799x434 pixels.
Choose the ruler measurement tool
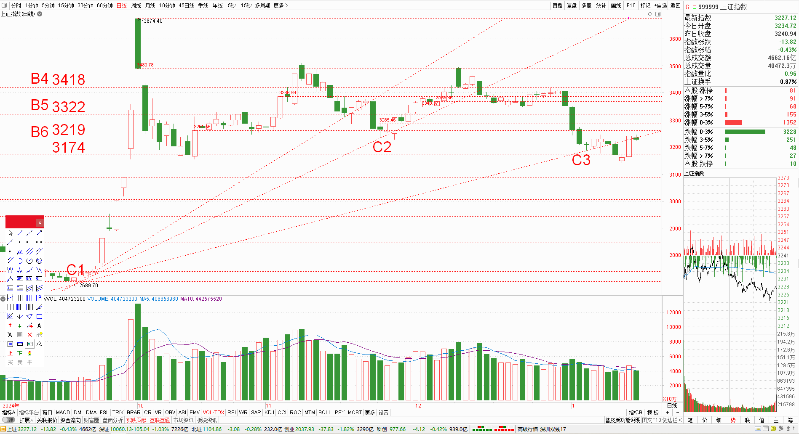pos(20,344)
